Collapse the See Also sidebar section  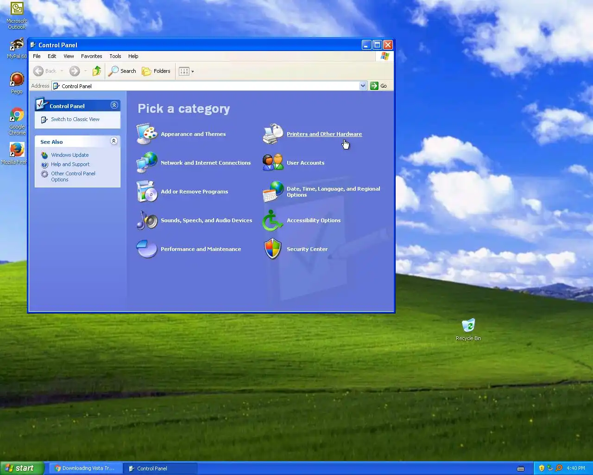[114, 141]
